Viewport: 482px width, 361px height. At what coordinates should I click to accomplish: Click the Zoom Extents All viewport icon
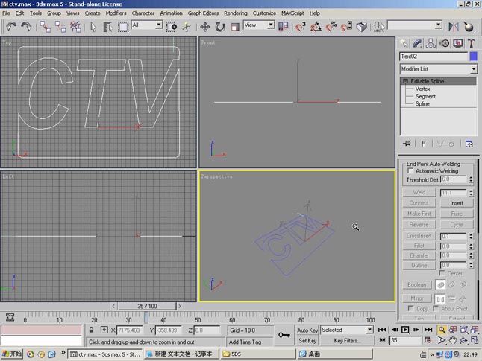pyautogui.click(x=475, y=330)
